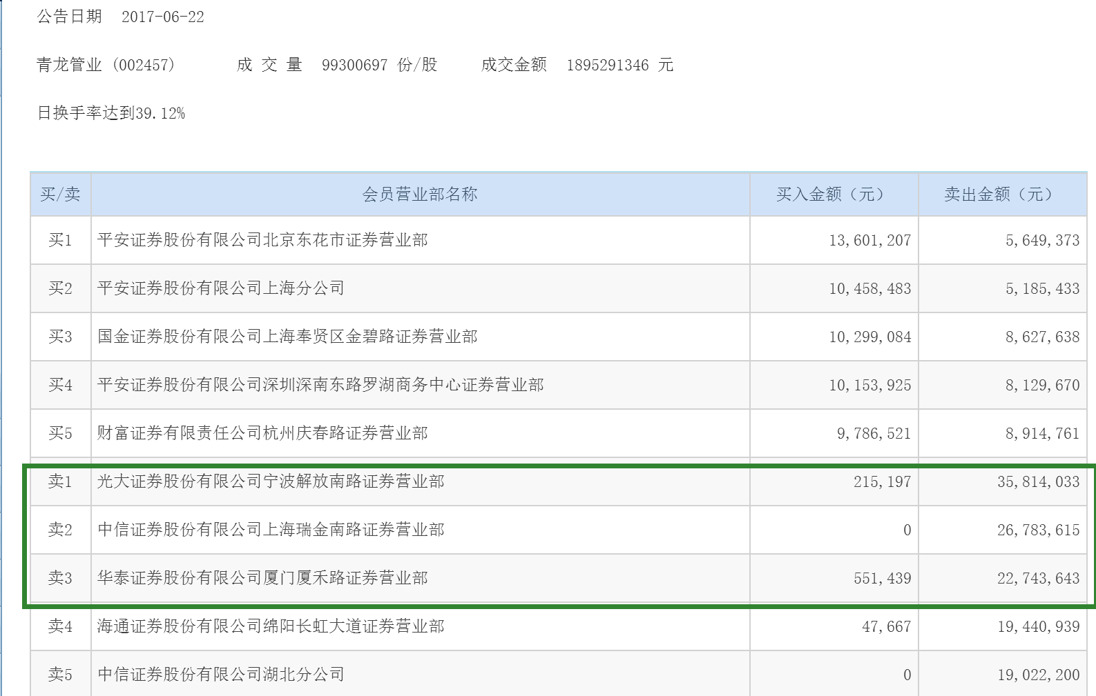Select the 卖5 row label
The height and width of the screenshot is (696, 1096).
61,675
